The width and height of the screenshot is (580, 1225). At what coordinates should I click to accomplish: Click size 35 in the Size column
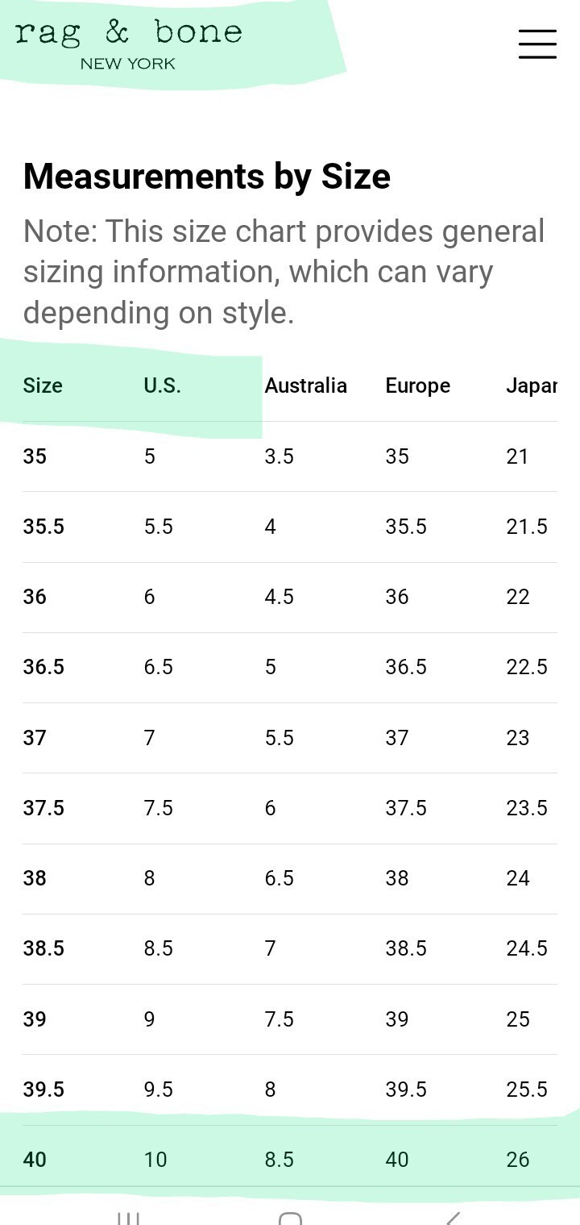(x=35, y=456)
